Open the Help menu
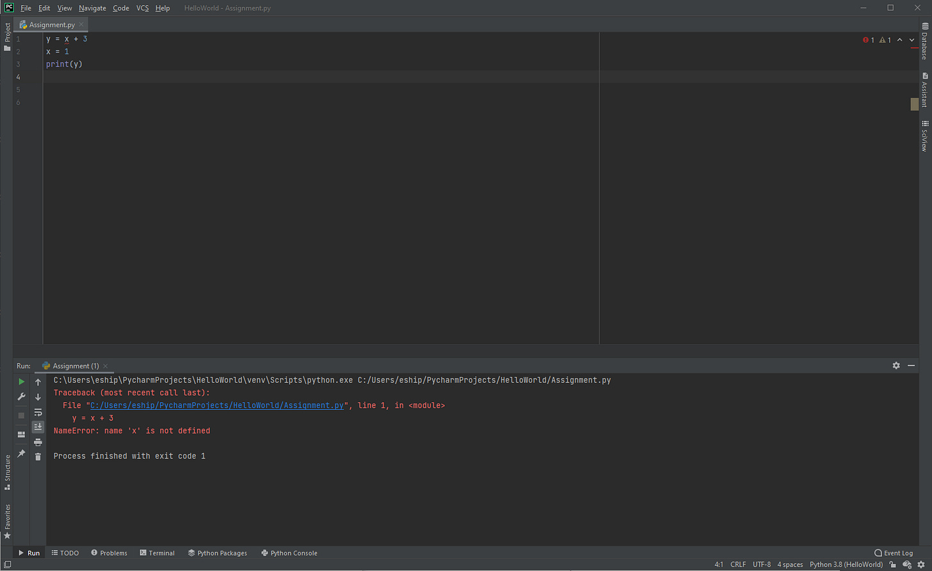Viewport: 932px width, 571px height. (x=163, y=8)
